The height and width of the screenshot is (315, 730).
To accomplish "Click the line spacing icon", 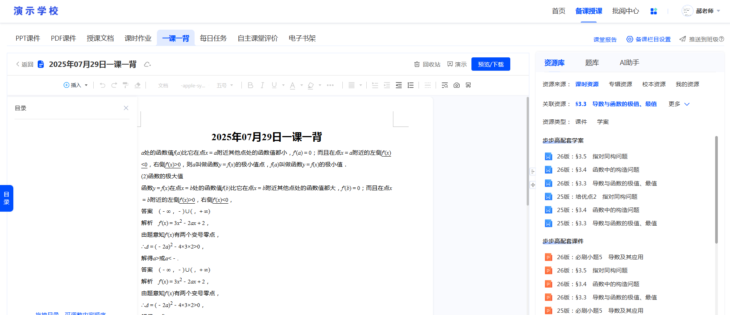I will (411, 85).
